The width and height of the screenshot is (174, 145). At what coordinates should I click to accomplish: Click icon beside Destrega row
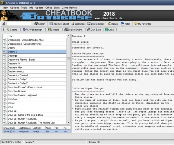5,56
